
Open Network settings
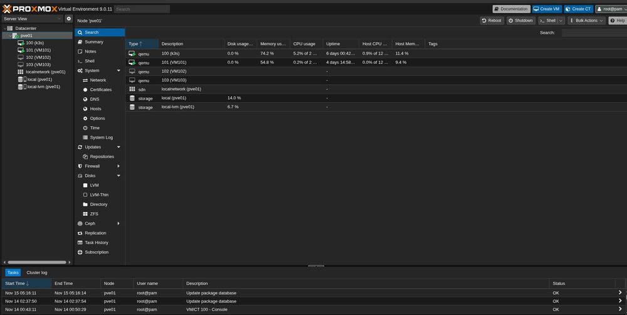pos(98,80)
